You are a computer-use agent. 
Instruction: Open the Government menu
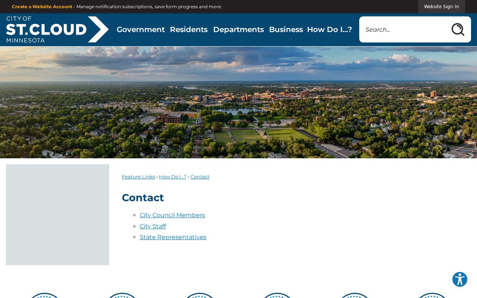[140, 29]
